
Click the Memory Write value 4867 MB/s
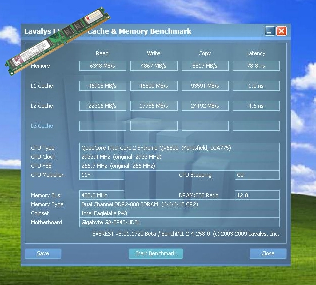[x=154, y=66]
